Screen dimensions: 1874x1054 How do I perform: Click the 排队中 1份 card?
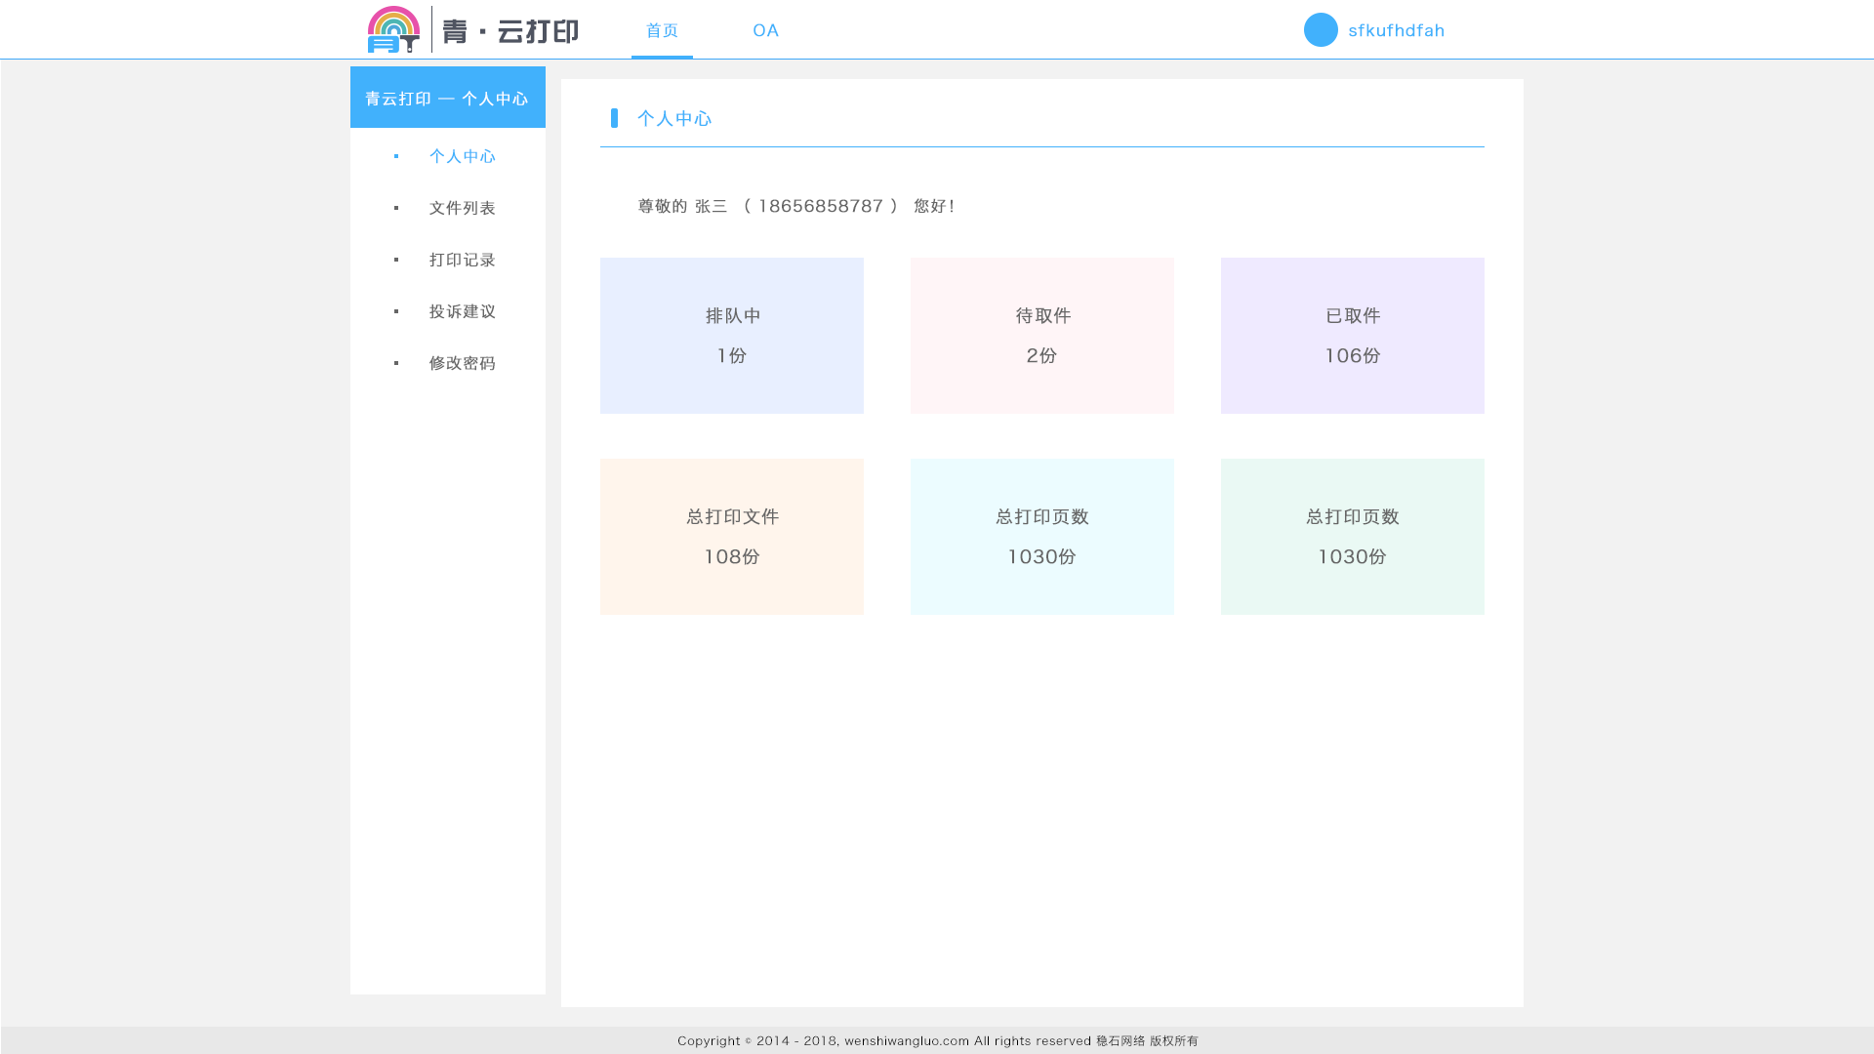731,336
